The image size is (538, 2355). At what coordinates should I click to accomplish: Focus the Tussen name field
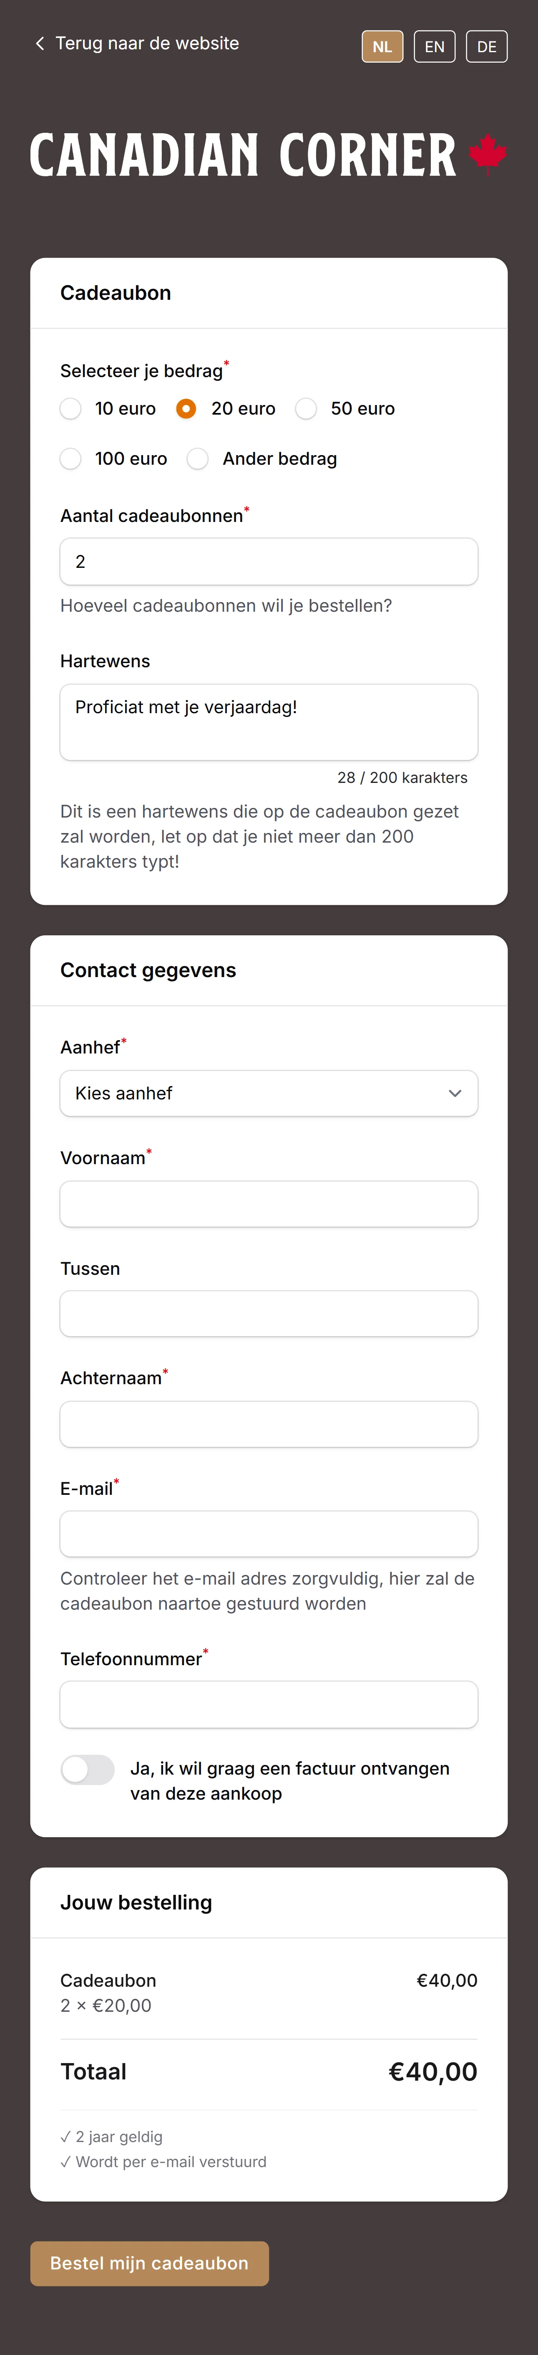[268, 1314]
